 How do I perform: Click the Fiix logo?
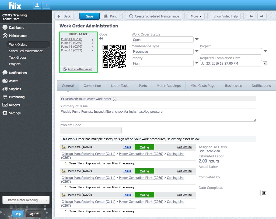point(15,5)
